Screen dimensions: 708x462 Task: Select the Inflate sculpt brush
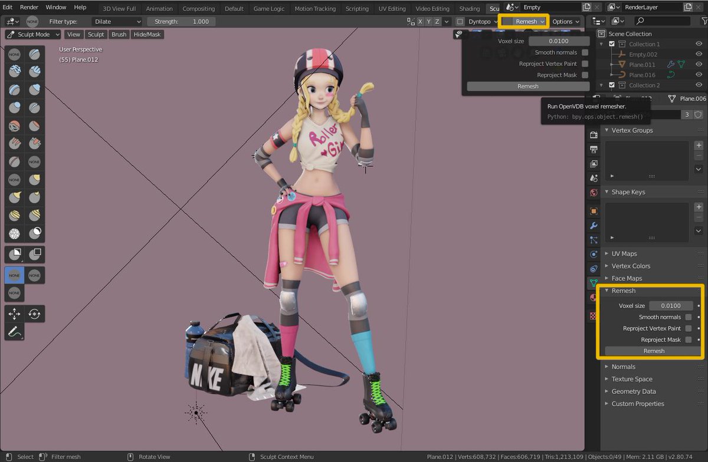[x=35, y=90]
